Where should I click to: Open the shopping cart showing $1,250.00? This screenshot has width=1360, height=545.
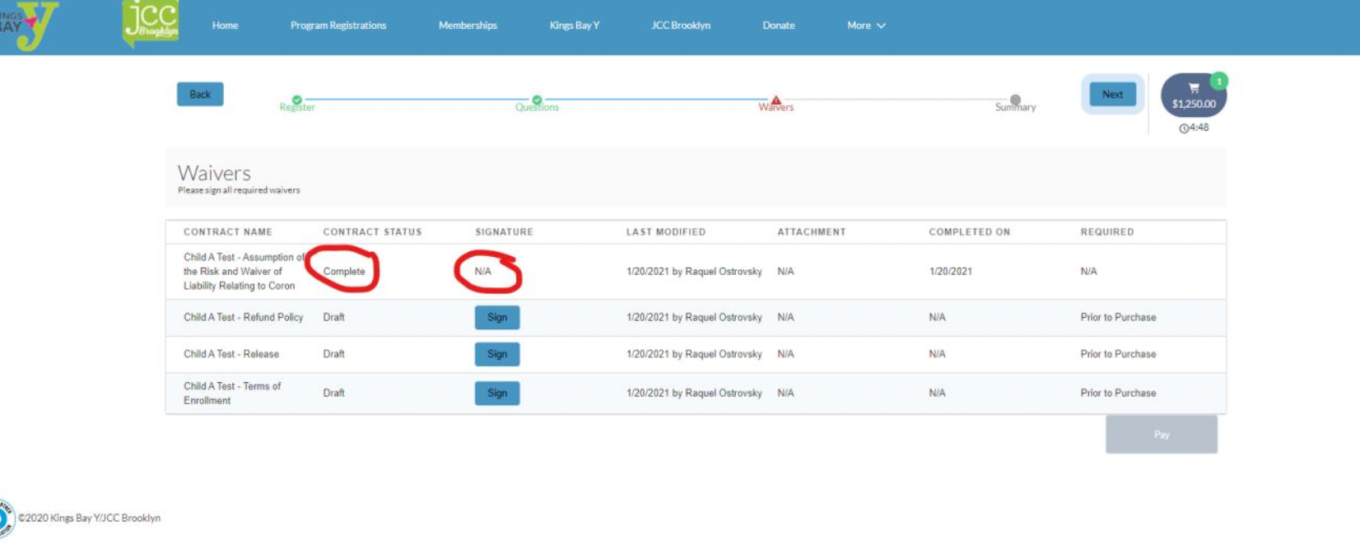1193,95
